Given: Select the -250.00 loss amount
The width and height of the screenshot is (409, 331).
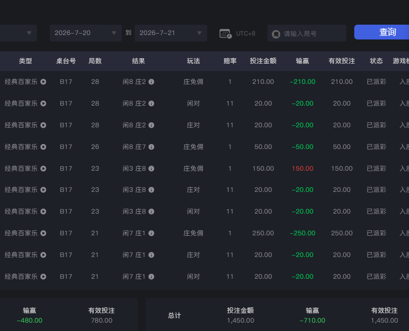Looking at the screenshot, I should click(x=302, y=233).
